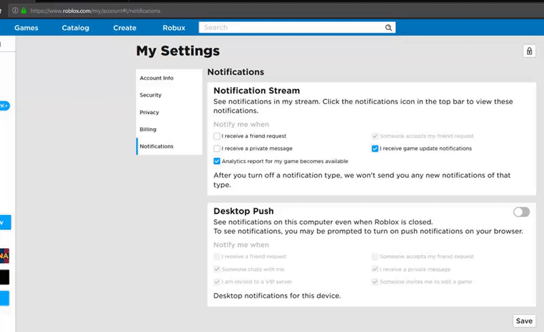Toggle 'Someone chats with me' checkbox

click(x=217, y=269)
